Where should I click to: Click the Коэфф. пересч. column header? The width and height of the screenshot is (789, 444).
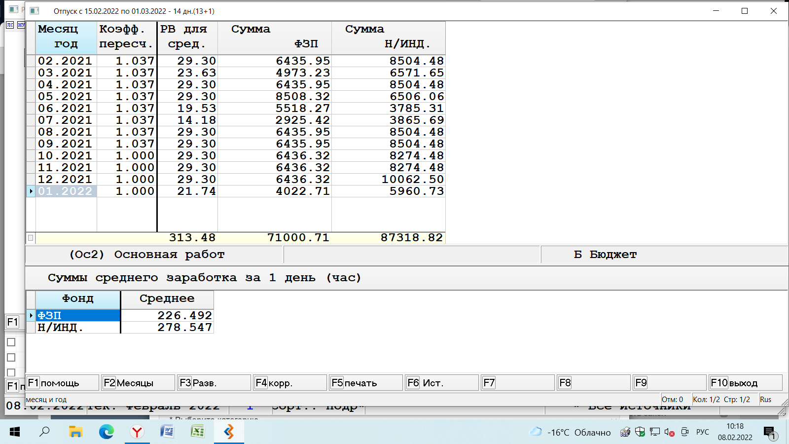coord(127,37)
